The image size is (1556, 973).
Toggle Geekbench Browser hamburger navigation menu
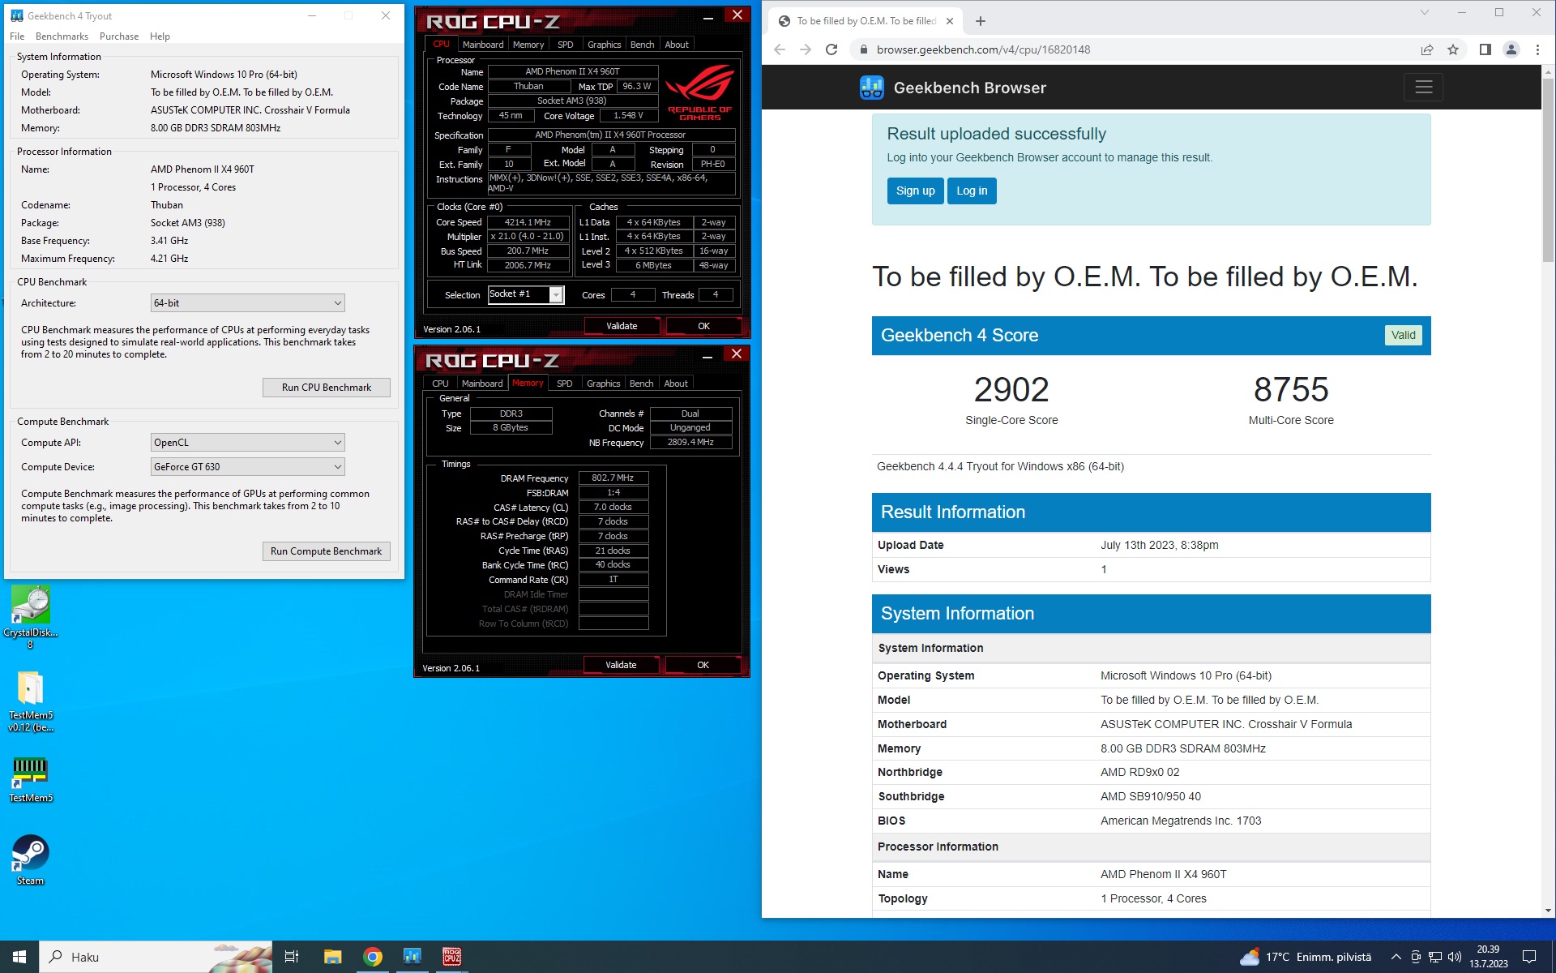pos(1424,88)
